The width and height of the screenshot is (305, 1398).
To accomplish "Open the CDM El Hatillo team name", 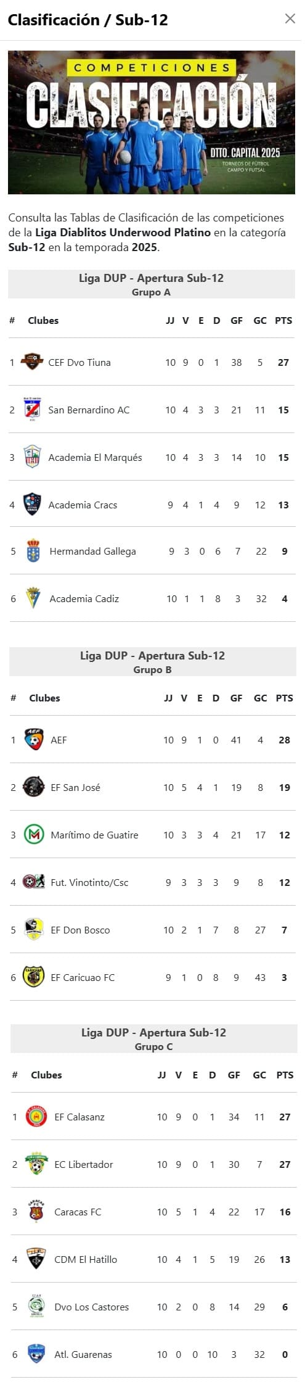I will coord(86,1259).
